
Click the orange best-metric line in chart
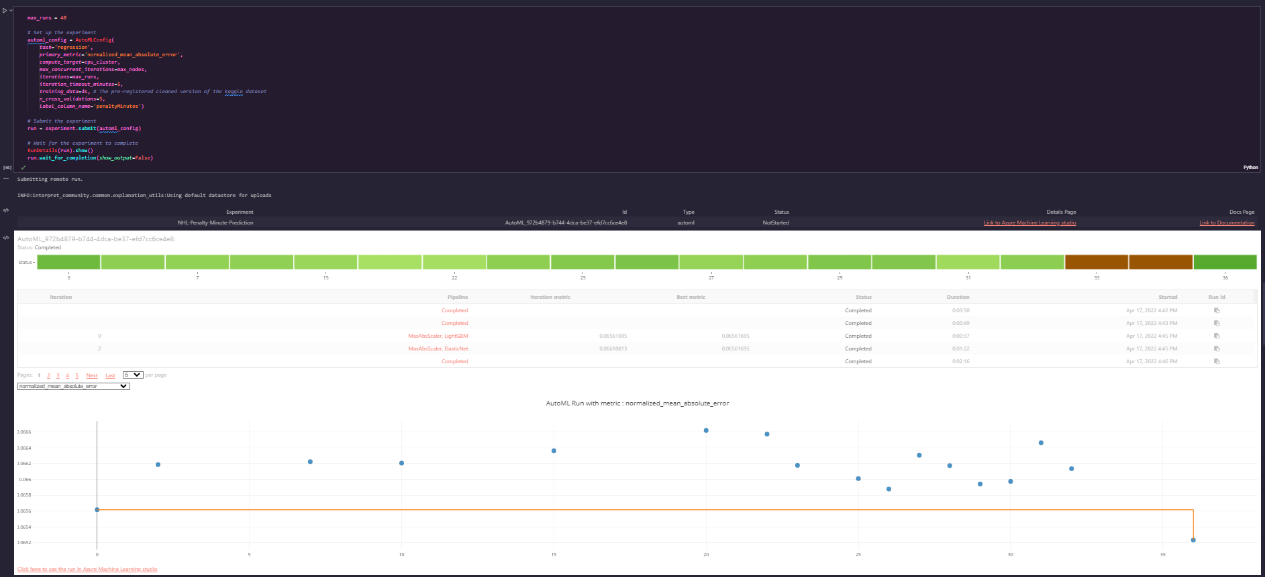644,510
